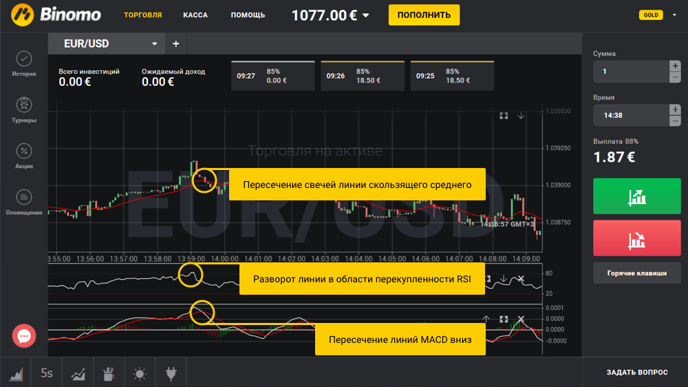The height and width of the screenshot is (387, 688).
Task: Click the Всего инвестиций 0.00 € value
Action: pyautogui.click(x=74, y=82)
